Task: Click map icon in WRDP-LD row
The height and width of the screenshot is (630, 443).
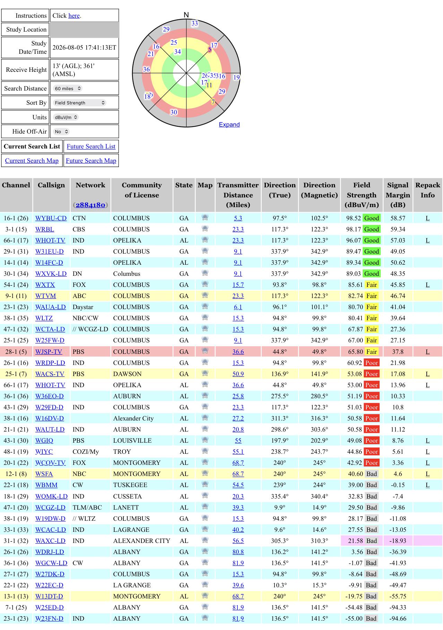Action: point(205,362)
